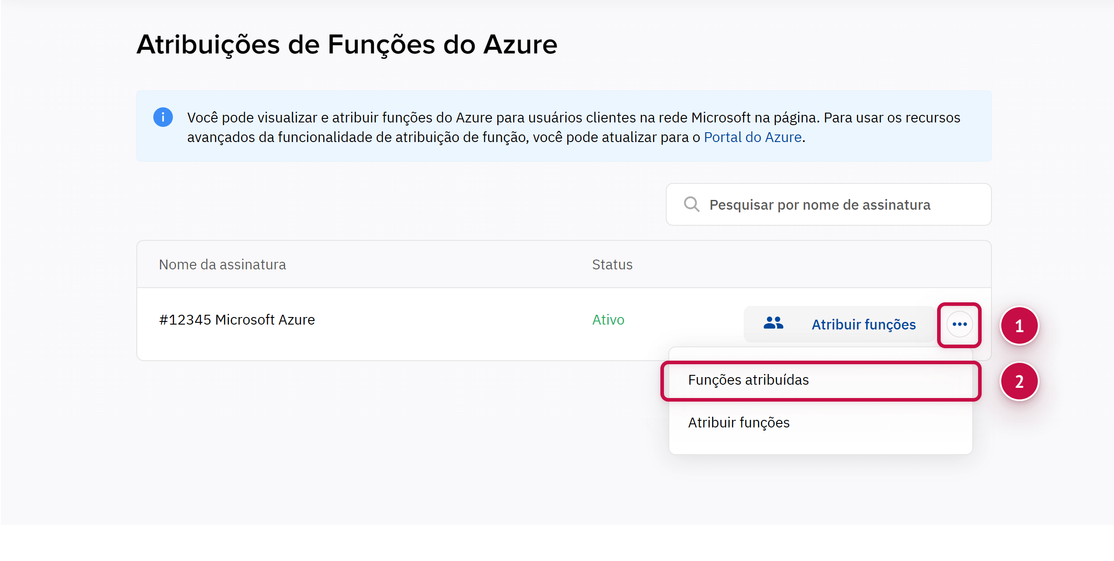
Task: Click the red circle badge numbered 1
Action: coord(1019,326)
